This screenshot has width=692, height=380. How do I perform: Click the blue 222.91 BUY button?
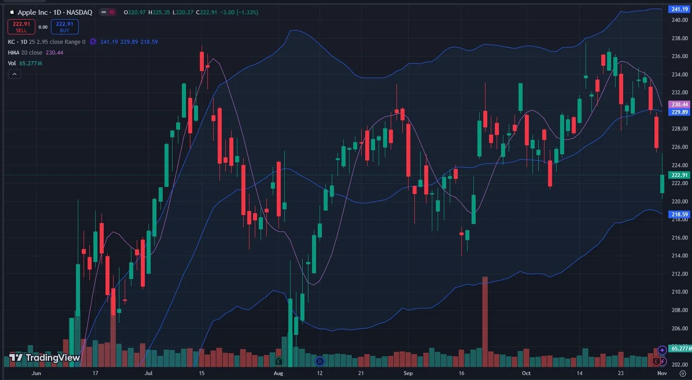pyautogui.click(x=65, y=27)
